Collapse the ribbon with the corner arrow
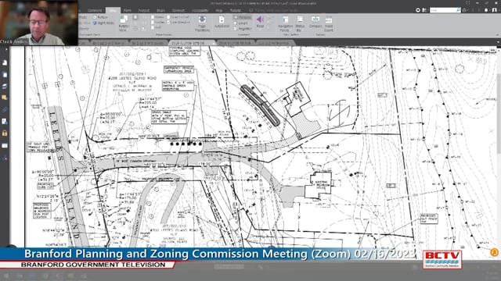This screenshot has height=281, width=501. coord(497,34)
